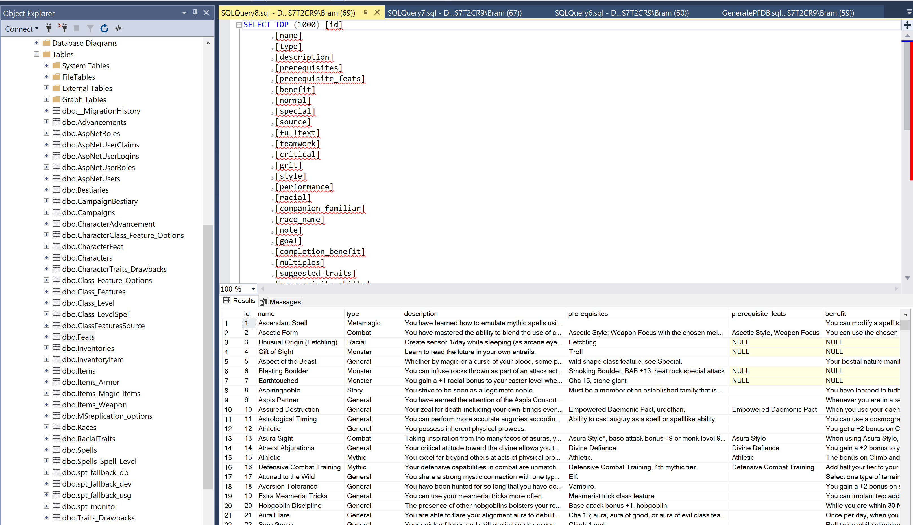This screenshot has width=913, height=525.
Task: Close the SQLQuery8.sql tab
Action: click(x=377, y=12)
